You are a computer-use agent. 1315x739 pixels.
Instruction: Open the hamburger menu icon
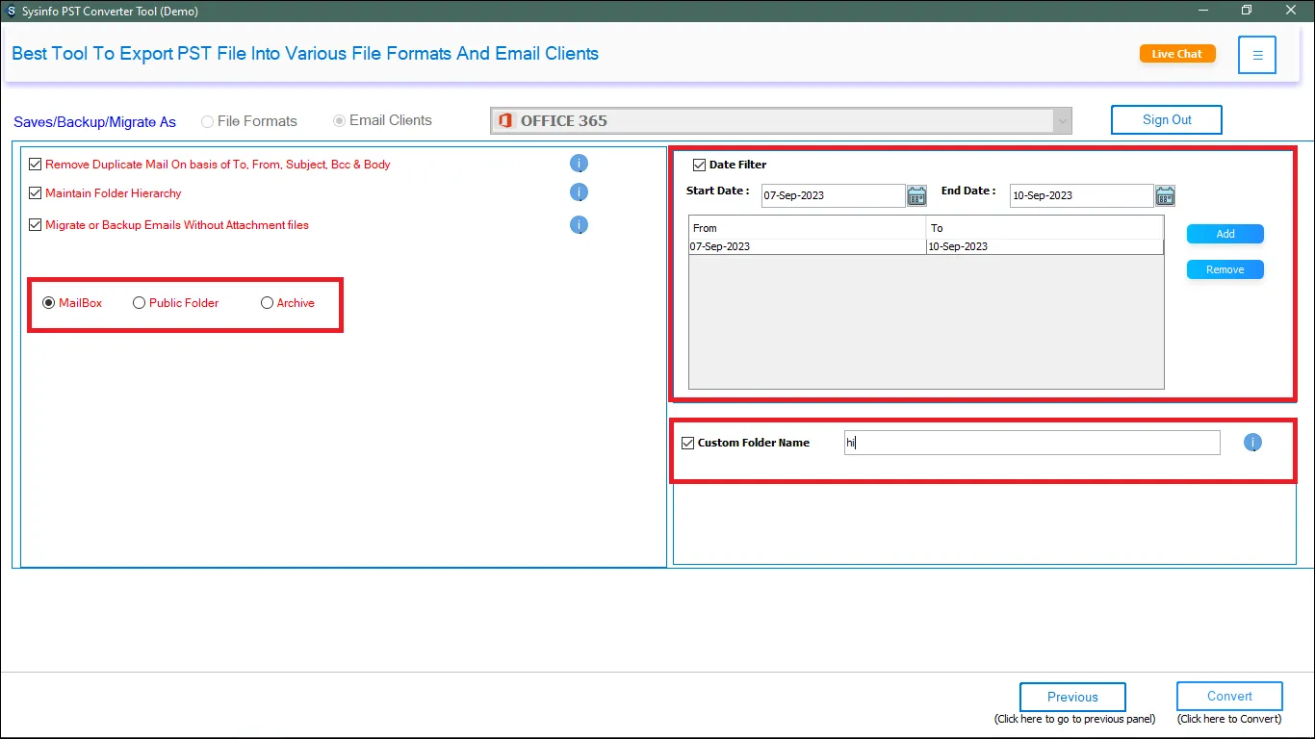point(1257,55)
